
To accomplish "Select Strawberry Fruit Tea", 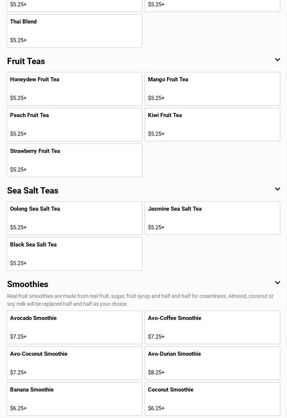I will (75, 160).
